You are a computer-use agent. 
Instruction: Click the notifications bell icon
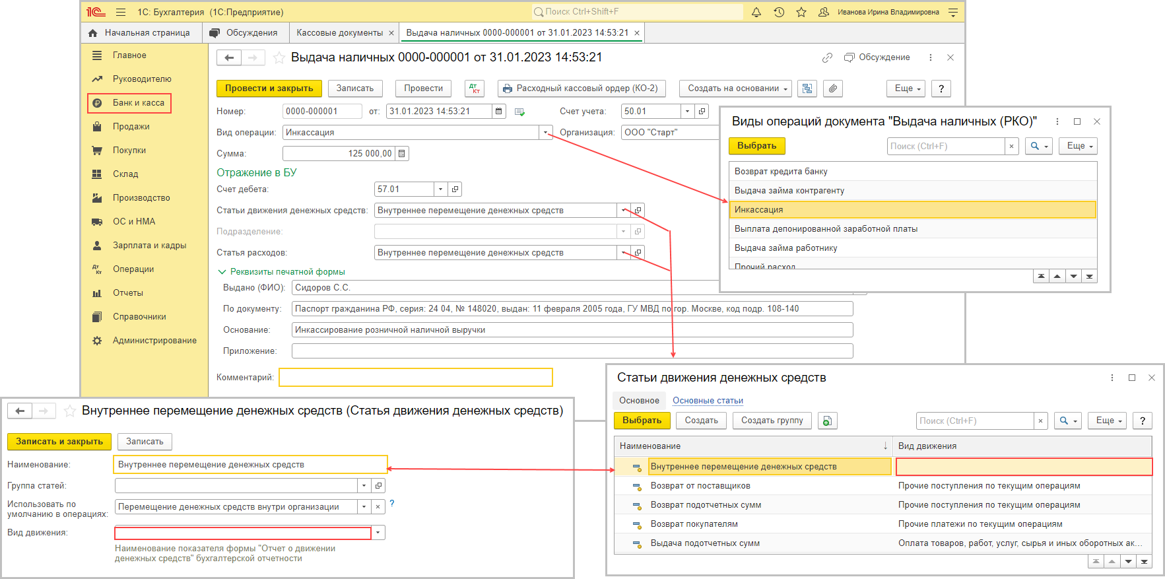click(756, 12)
